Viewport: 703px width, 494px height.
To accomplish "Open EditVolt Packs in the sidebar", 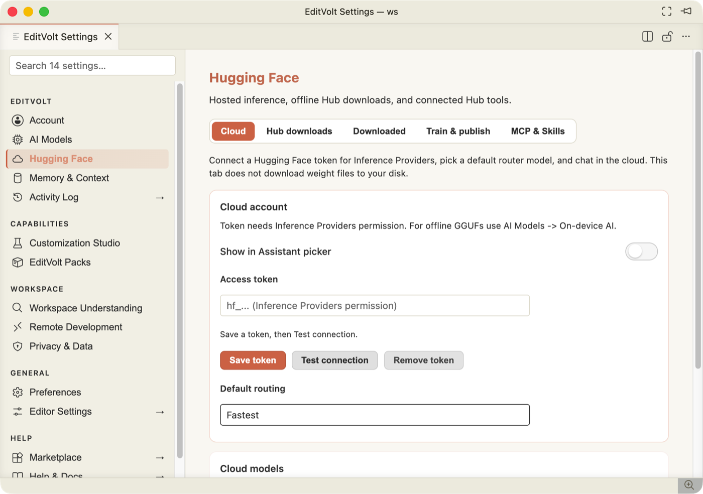I will pyautogui.click(x=87, y=262).
